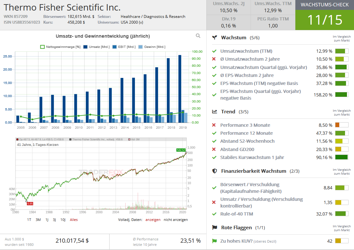The width and height of the screenshot is (354, 250).
Task: Click Zu hohes KUV? label
Action: pyautogui.click(x=236, y=241)
